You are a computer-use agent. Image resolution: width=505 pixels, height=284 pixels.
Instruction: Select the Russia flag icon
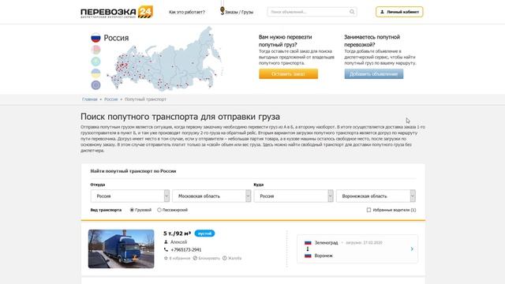(x=95, y=38)
